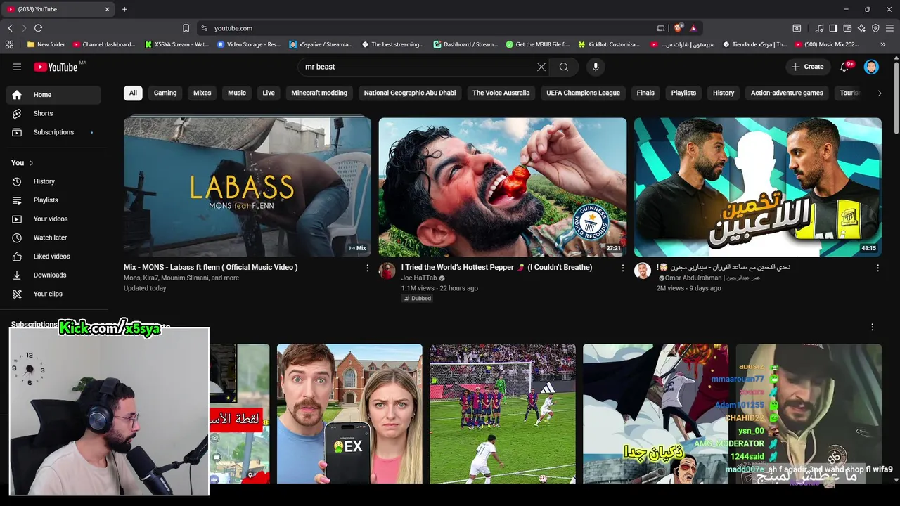Open Playlists in the sidebar
The image size is (900, 506).
[53, 200]
